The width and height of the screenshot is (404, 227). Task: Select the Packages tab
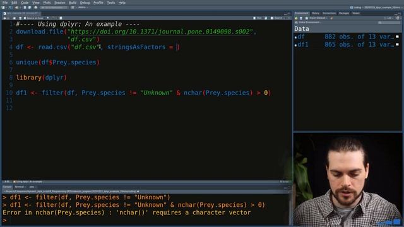pyautogui.click(x=343, y=13)
